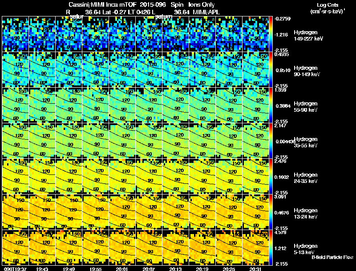356x271 pixels.
Task: Select the 19:49 panel in the 13-24 keV row
Action: [69, 212]
